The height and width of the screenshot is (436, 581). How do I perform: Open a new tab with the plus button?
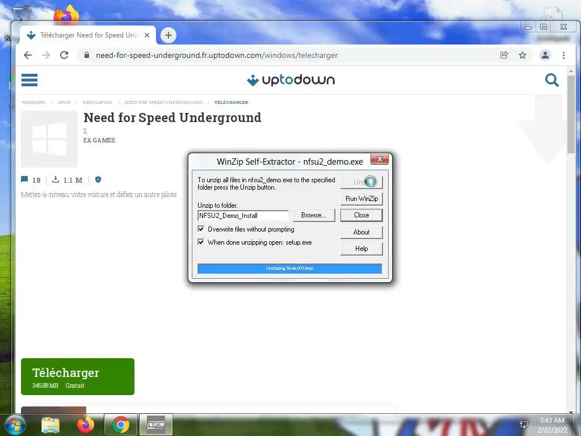[x=168, y=35]
